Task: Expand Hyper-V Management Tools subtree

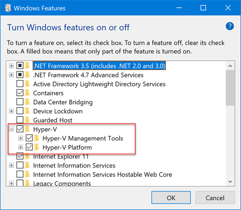Action: point(21,138)
